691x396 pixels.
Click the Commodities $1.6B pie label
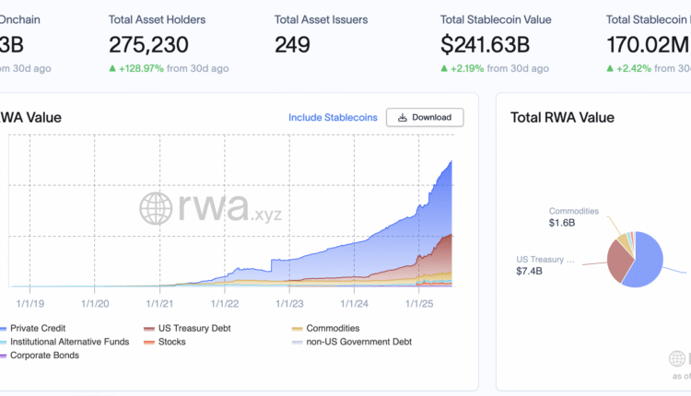pos(573,216)
